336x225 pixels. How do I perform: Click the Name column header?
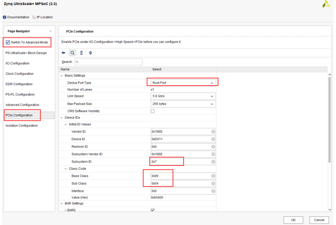tap(105, 69)
